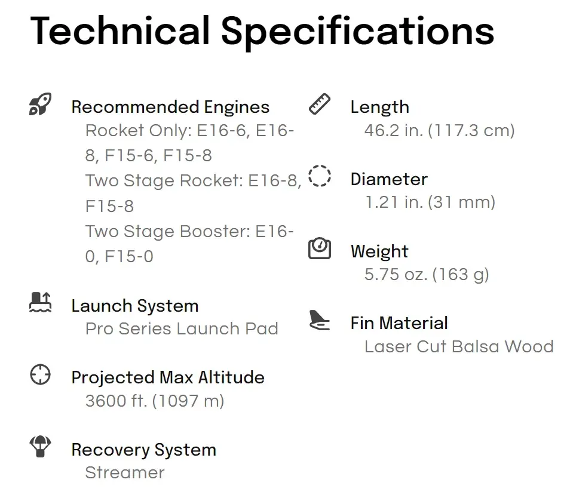Click the Streamer recovery value
This screenshot has height=501, width=573.
(x=125, y=472)
